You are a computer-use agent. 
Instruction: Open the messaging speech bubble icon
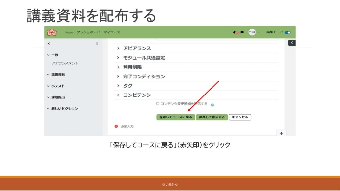coord(242,32)
